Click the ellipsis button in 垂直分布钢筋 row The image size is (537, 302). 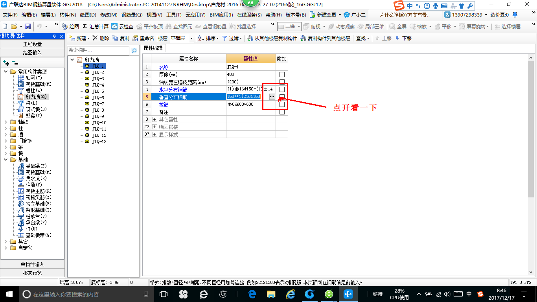coord(272,97)
